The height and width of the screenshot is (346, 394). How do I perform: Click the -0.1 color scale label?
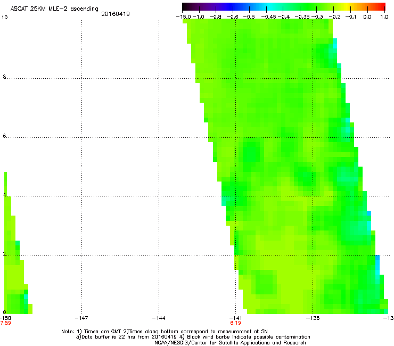351,17
